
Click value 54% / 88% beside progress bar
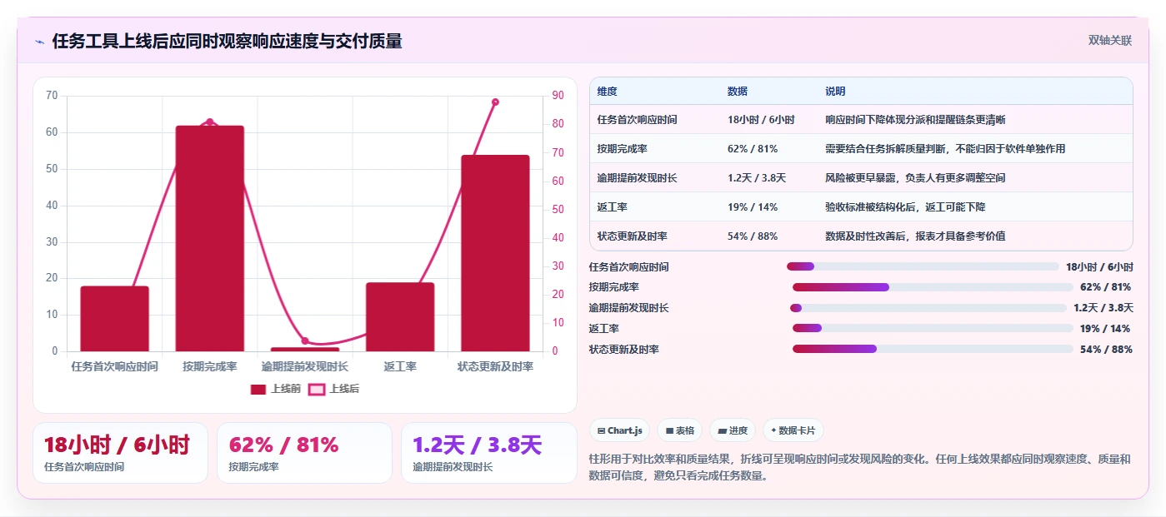[x=1106, y=350]
